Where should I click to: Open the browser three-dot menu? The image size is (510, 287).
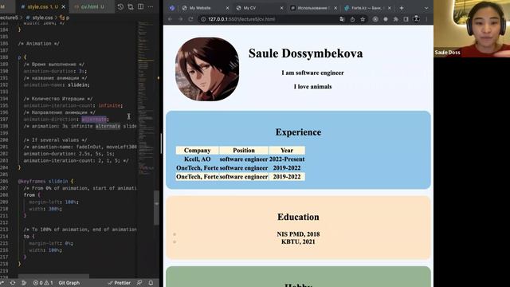coord(426,19)
